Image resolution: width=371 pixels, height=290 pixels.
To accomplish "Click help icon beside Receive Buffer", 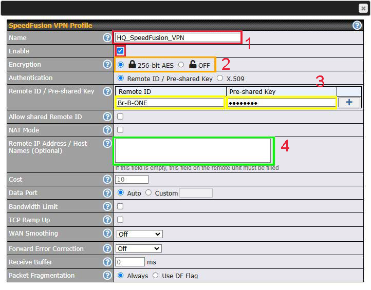I will click(x=107, y=262).
